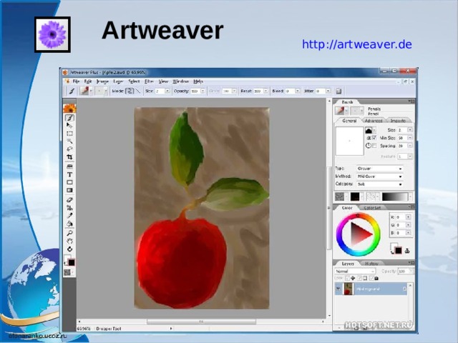Select the Hand pan tool
458x343 pixels.
pyautogui.click(x=69, y=242)
